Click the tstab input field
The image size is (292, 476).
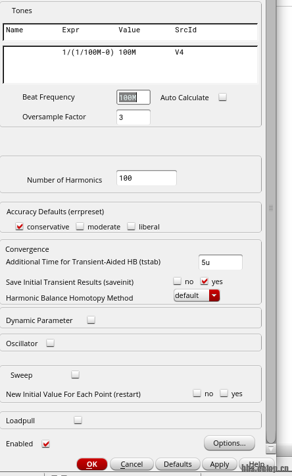pyautogui.click(x=220, y=262)
